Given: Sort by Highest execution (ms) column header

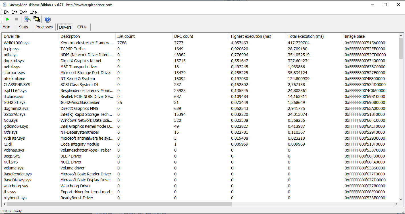Looking at the screenshot, I should click(251, 36).
